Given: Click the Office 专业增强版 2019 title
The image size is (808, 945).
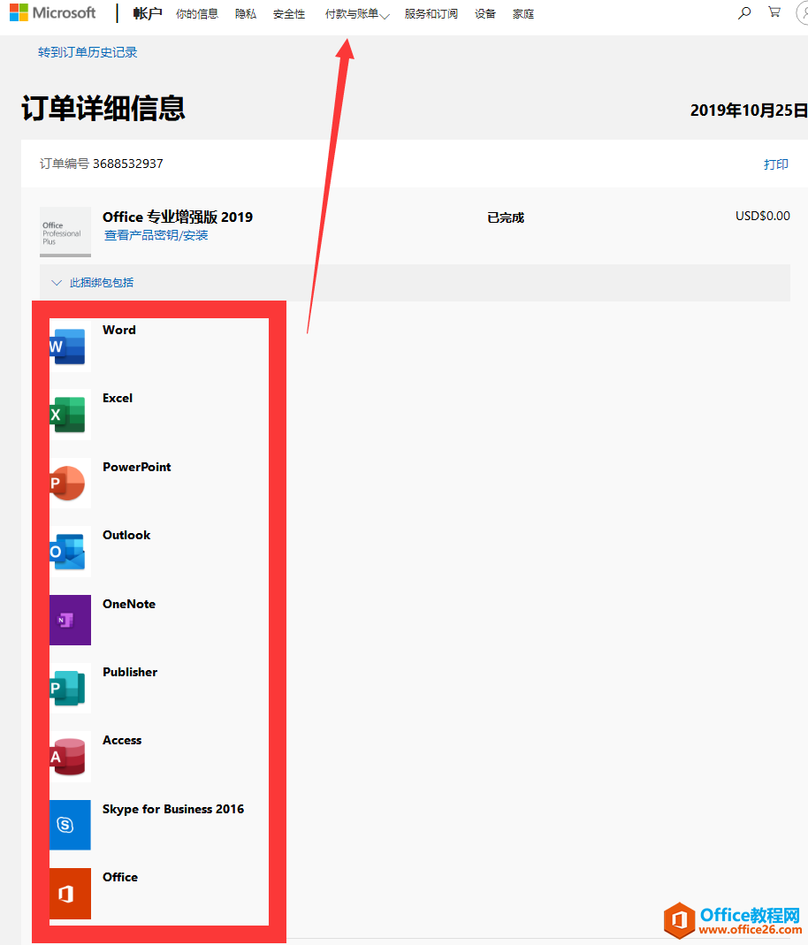Looking at the screenshot, I should click(178, 217).
